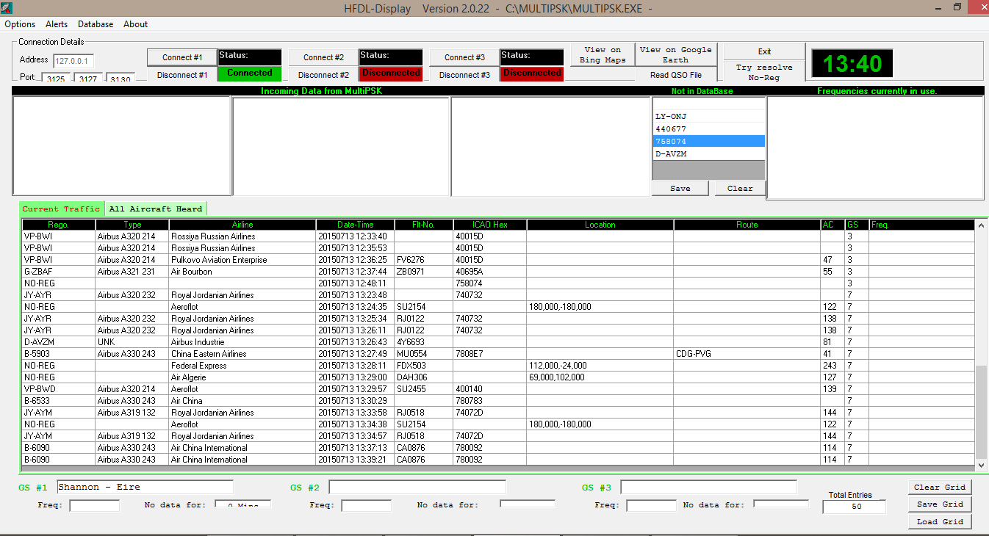The height and width of the screenshot is (536, 989).
Task: Save the Not in DataBase list
Action: click(x=680, y=188)
